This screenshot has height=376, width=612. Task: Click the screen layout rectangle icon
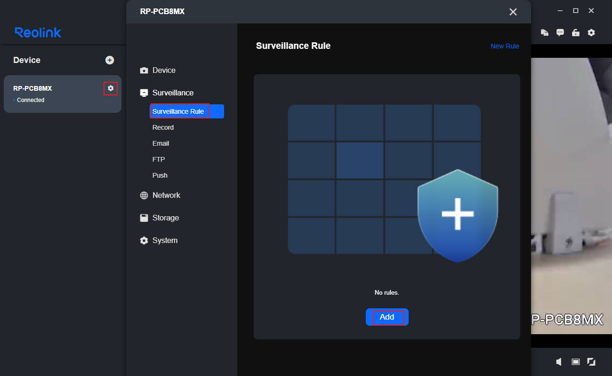click(x=575, y=361)
